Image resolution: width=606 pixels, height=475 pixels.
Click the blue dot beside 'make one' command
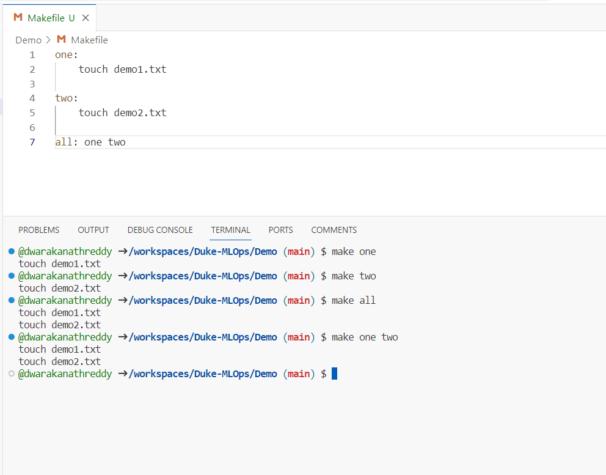(12, 251)
